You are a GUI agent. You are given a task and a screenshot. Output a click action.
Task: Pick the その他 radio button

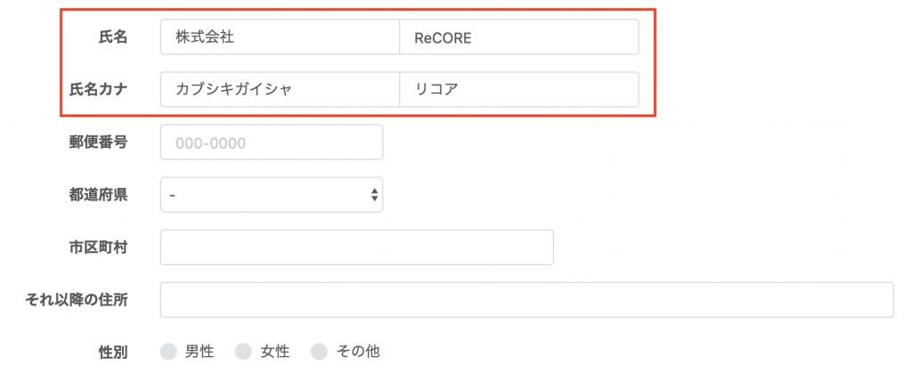pos(319,352)
